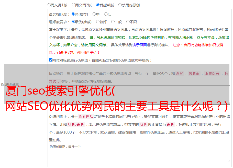This screenshot has width=233, height=168.
Task: Select the 同义词1版 radio option
Action: click(x=49, y=5)
